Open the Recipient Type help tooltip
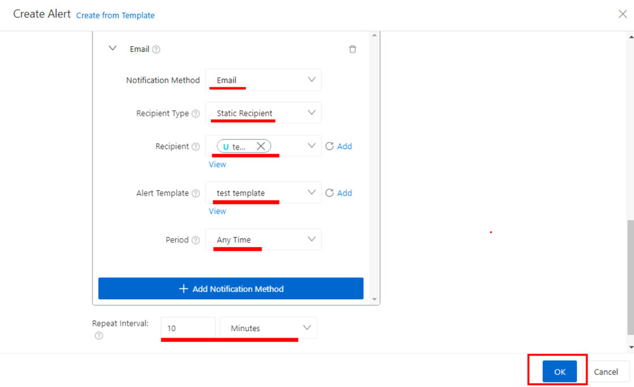Viewport: 634px width, 387px height. pyautogui.click(x=197, y=113)
